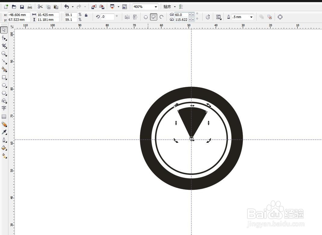The image size is (322, 235).
Task: Select the Text tool
Action: [4, 108]
